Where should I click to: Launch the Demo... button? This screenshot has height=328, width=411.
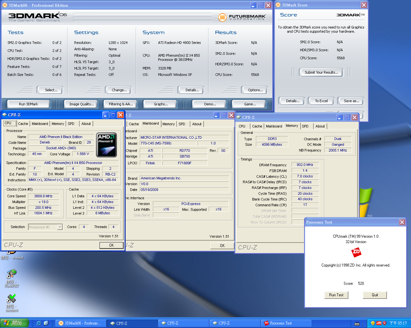(x=210, y=104)
